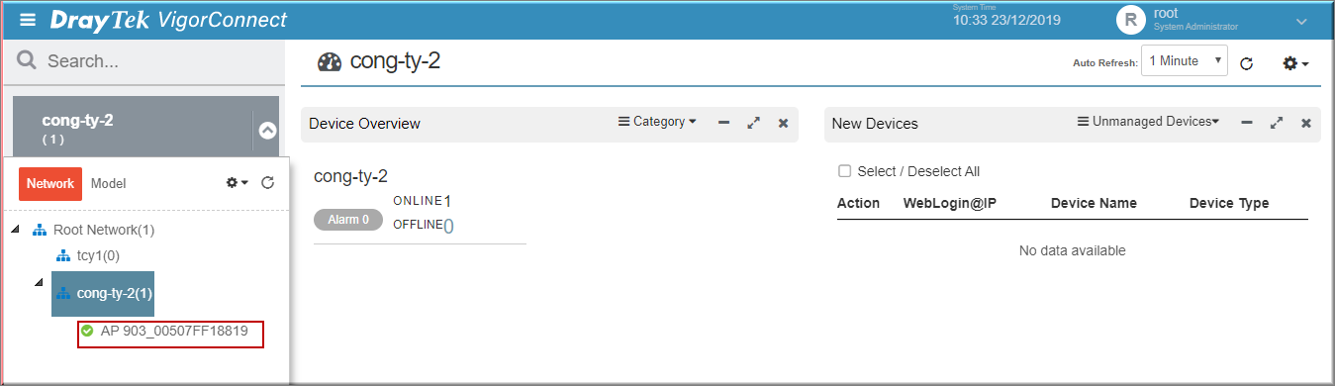Viewport: 1335px width, 386px height.
Task: Click the dashboard gauge icon beside cong-ty-2
Action: tap(330, 62)
